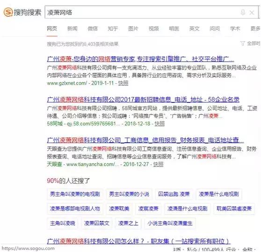Click the www.gzlxnet.com URL text
261x252 pixels.
[67, 83]
